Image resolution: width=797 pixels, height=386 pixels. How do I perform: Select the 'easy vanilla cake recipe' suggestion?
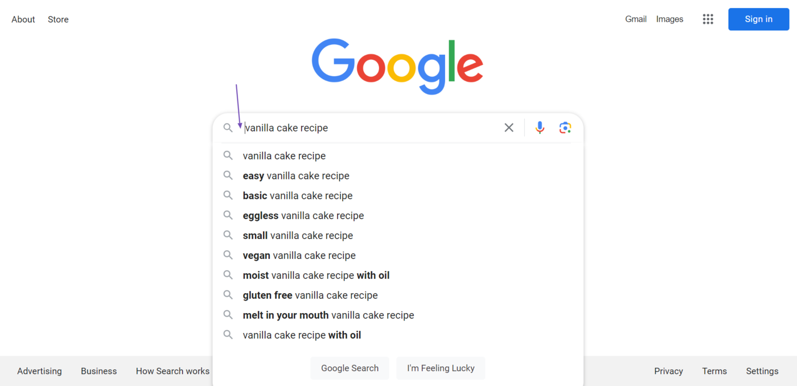click(295, 175)
